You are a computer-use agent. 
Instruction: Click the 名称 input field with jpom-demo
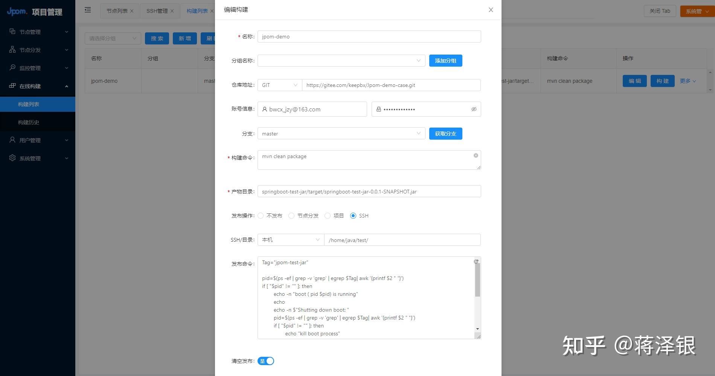click(x=369, y=37)
